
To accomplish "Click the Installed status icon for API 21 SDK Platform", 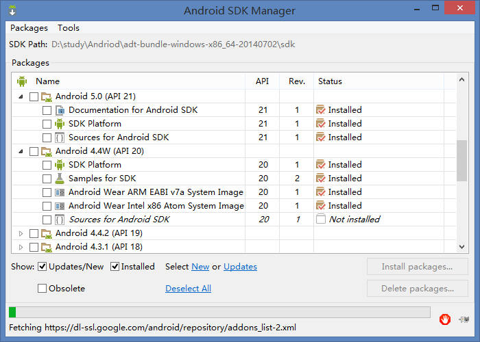I will [320, 123].
